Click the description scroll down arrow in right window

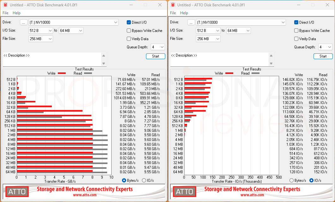point(271,64)
